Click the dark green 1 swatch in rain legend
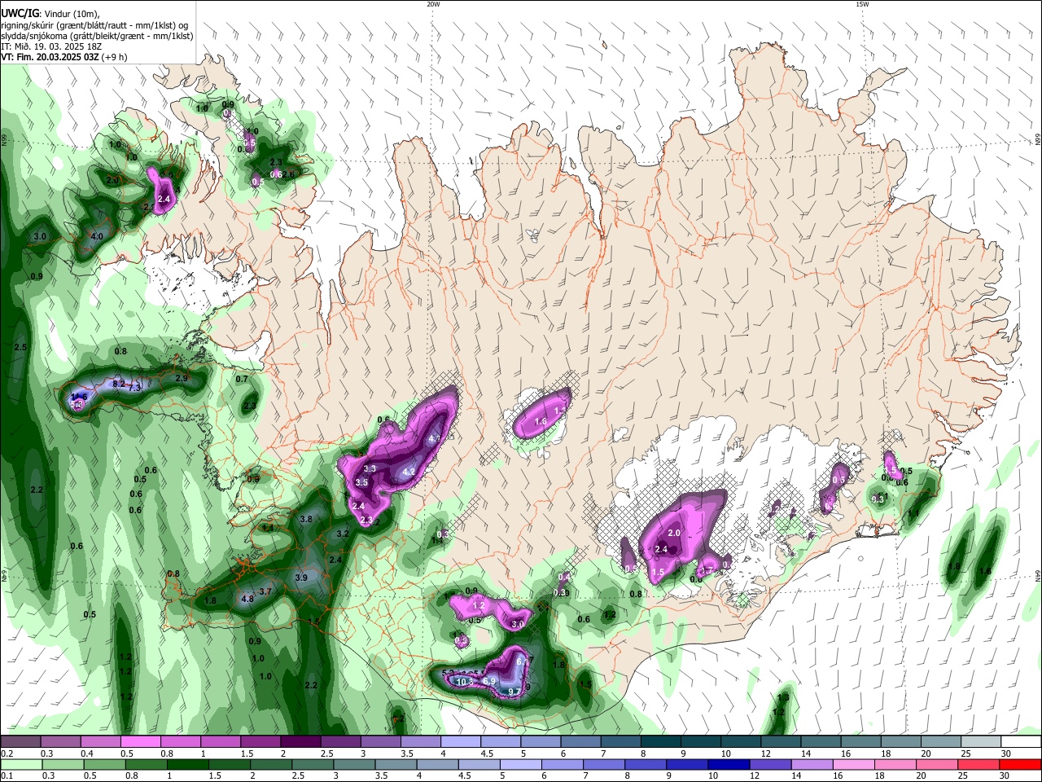This screenshot has height=782, width=1042. pyautogui.click(x=187, y=764)
